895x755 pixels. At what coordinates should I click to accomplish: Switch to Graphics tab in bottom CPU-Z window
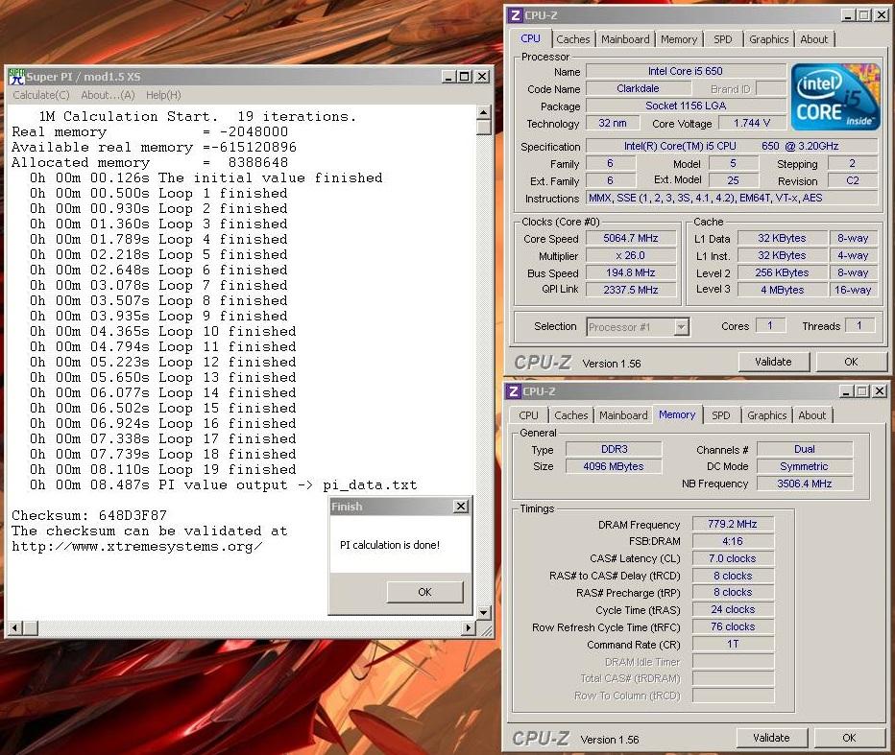(x=766, y=415)
